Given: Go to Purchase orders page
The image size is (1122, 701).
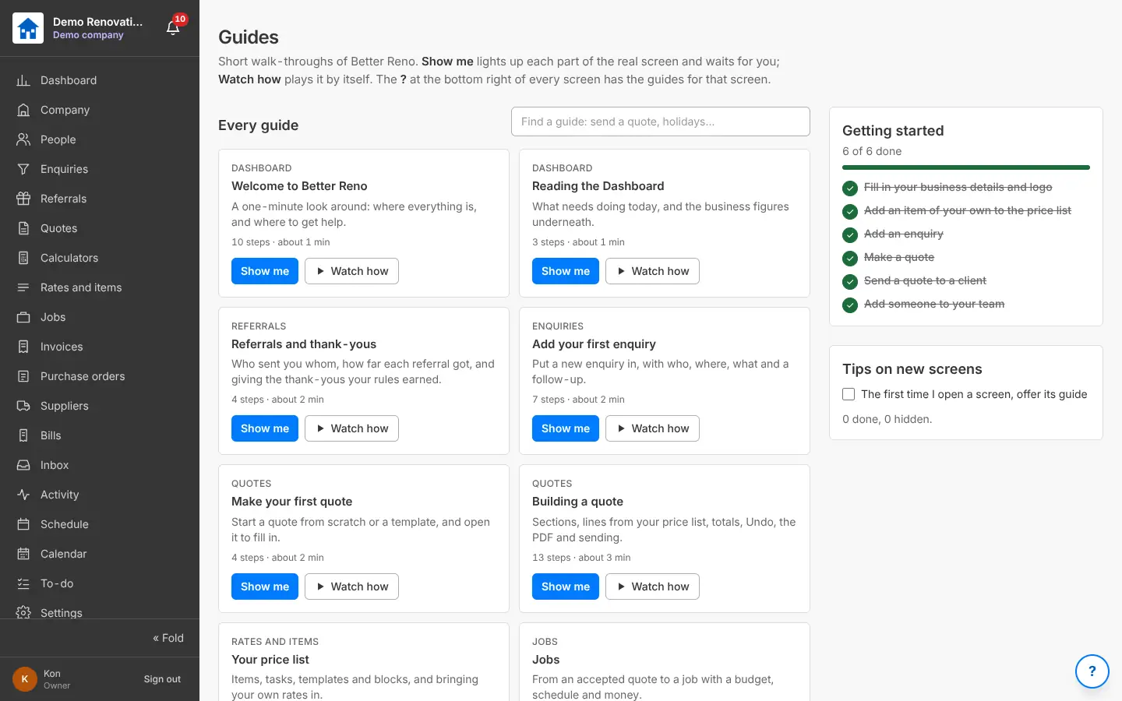Looking at the screenshot, I should click(100, 376).
